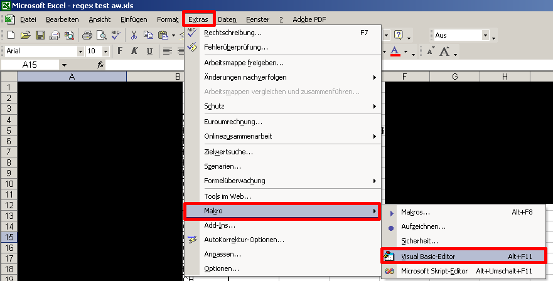
Task: Toggle italic formatting K button
Action: coord(134,51)
